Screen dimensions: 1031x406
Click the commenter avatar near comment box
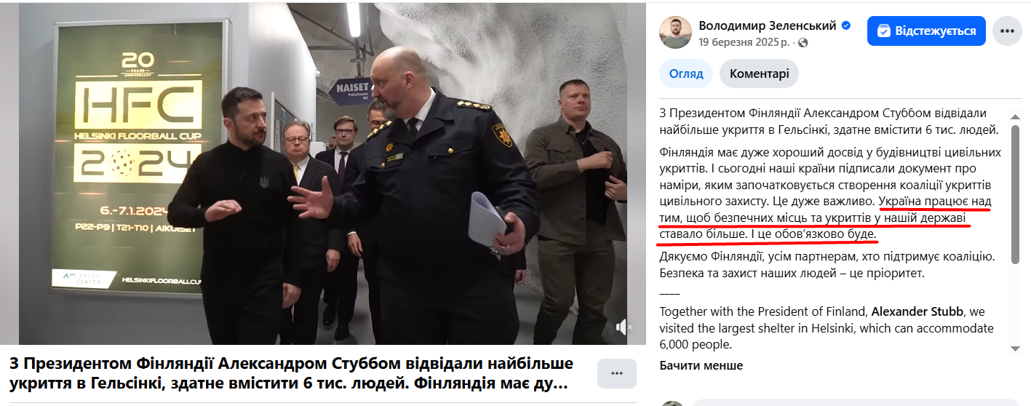[x=672, y=403]
